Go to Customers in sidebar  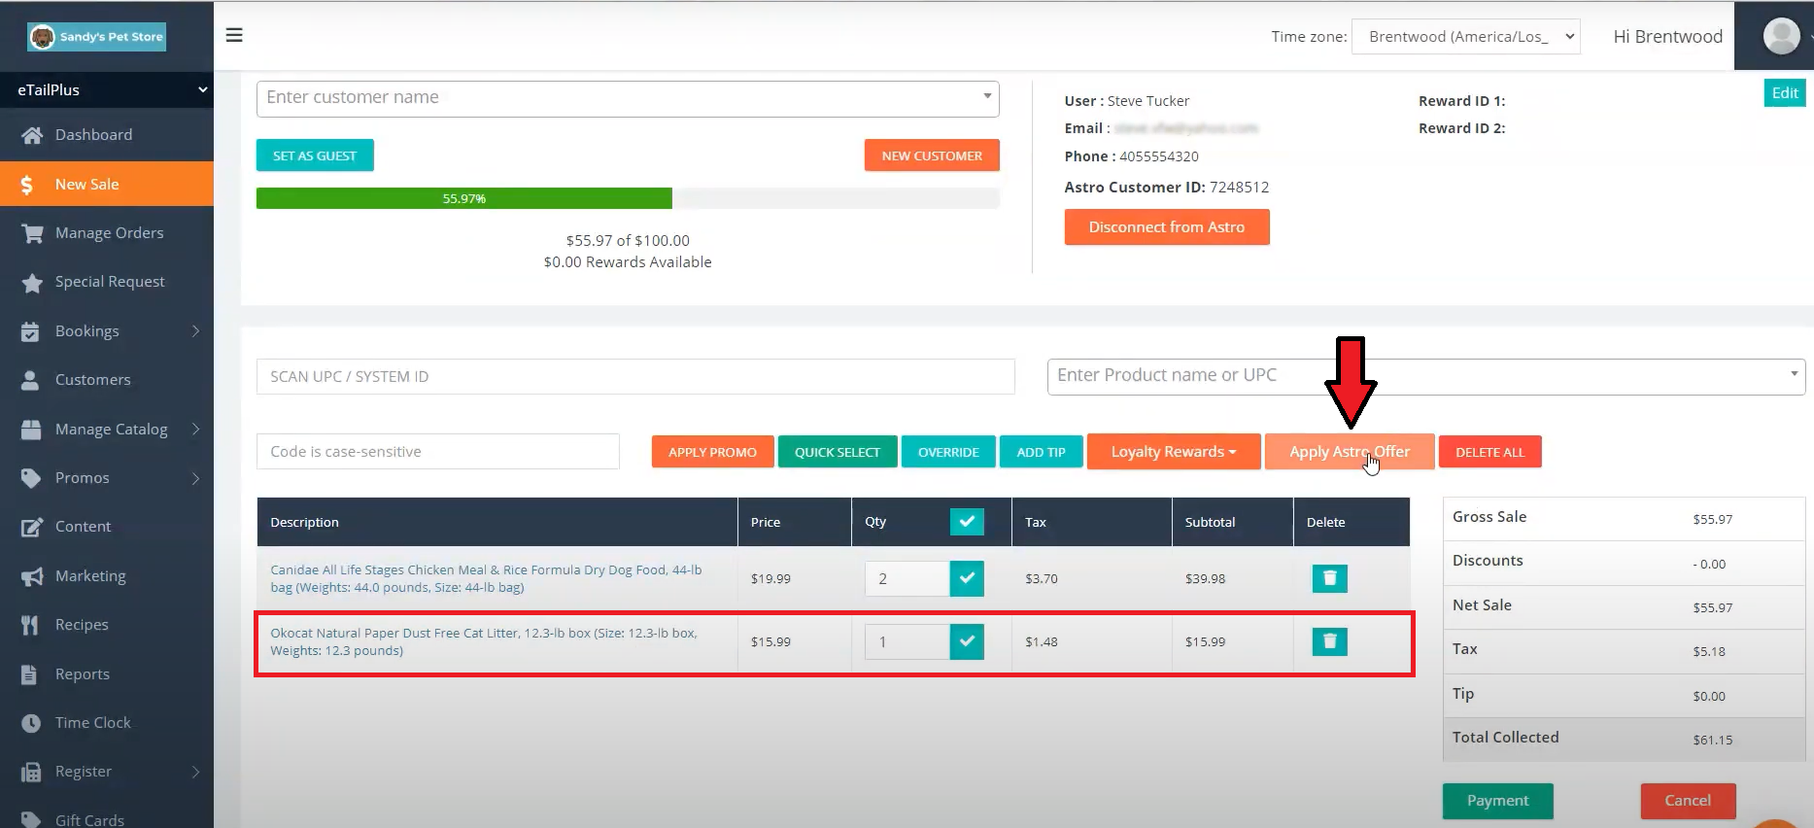[92, 380]
